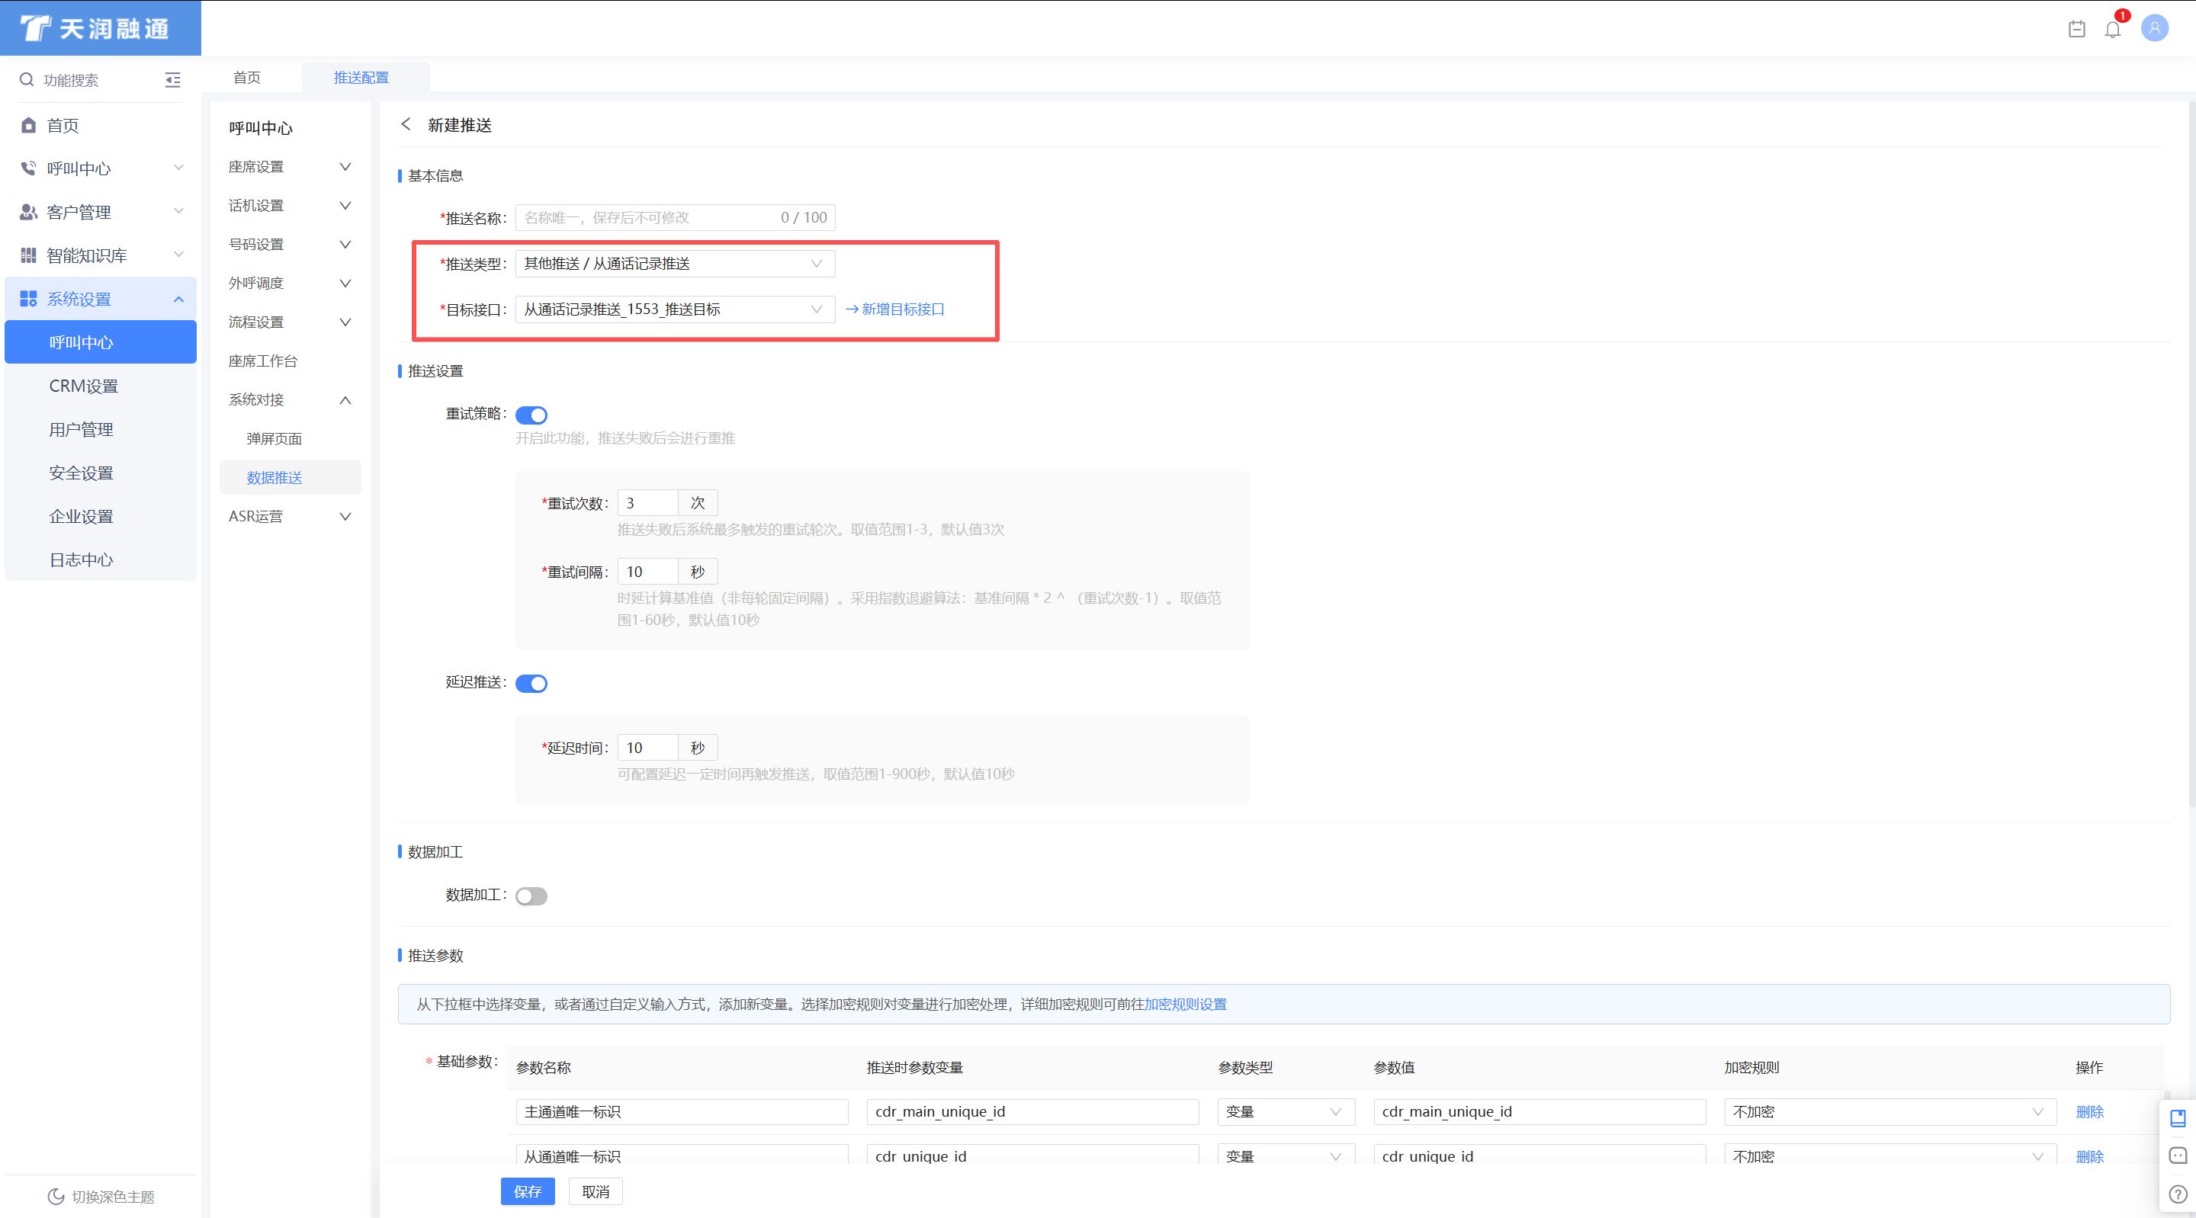Open the user avatar menu
The width and height of the screenshot is (2196, 1218).
(x=2154, y=28)
